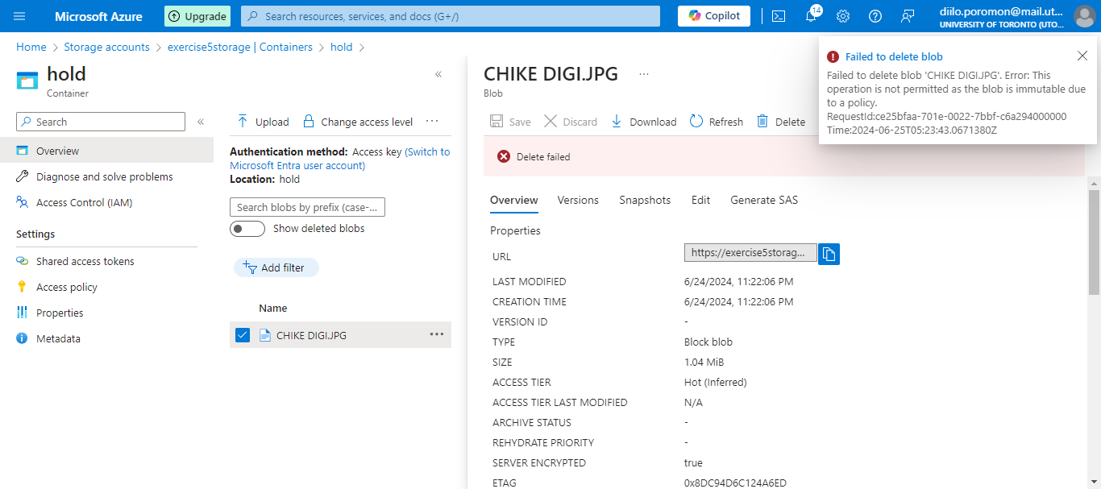This screenshot has width=1101, height=489.
Task: Open the Generate SAS tab
Action: click(x=764, y=200)
